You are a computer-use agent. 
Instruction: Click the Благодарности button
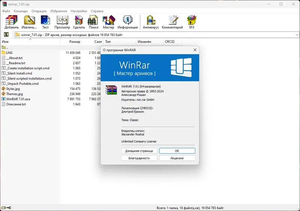click(x=139, y=158)
